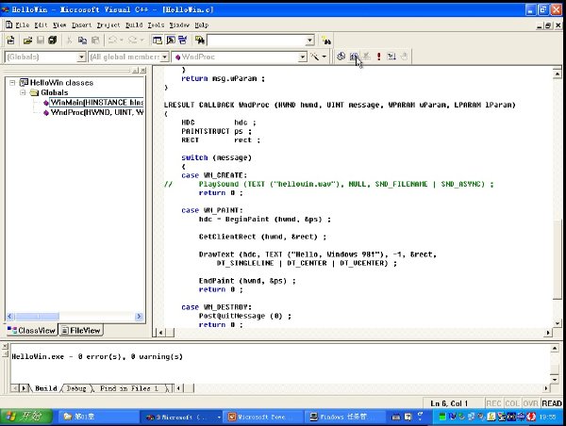Click the New Text File toolbar icon
566x426 pixels.
pos(10,40)
